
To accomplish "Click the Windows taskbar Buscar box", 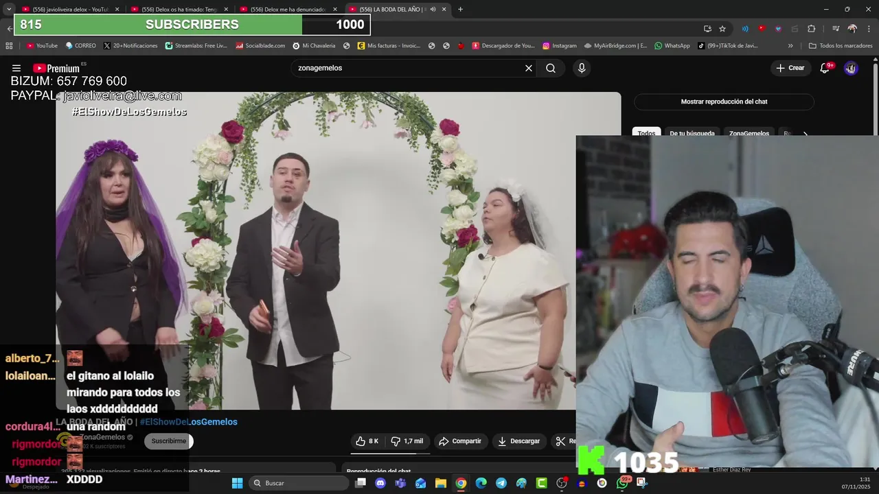I will [299, 483].
